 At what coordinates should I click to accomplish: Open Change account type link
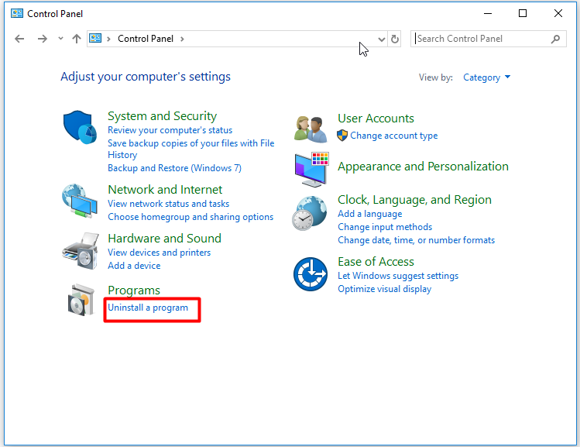(x=393, y=136)
